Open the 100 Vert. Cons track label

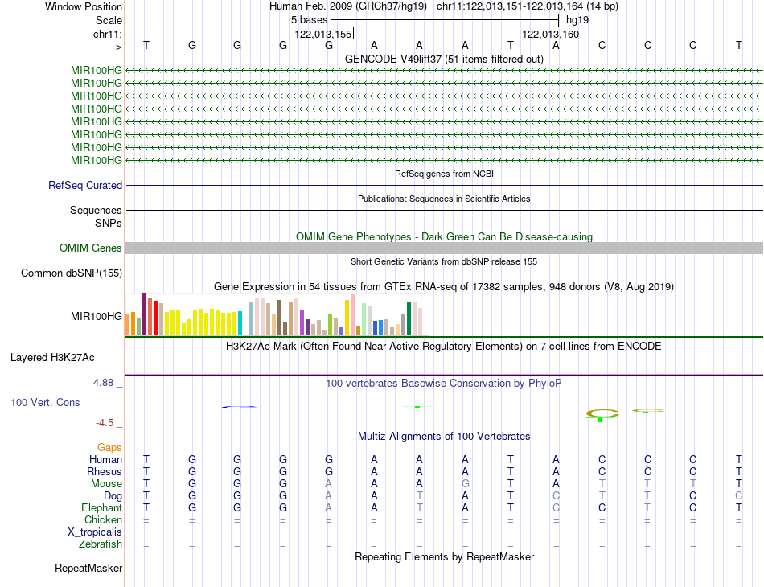click(x=45, y=402)
